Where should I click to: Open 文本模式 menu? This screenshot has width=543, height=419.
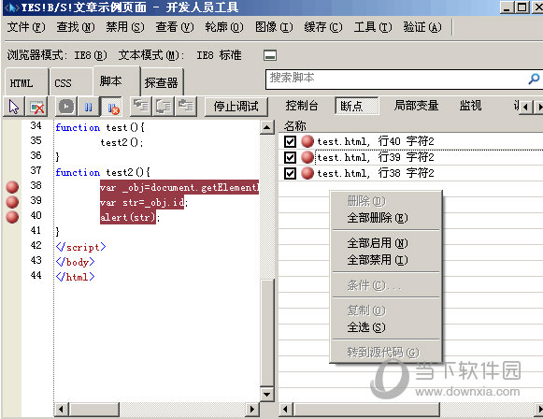coord(179,55)
